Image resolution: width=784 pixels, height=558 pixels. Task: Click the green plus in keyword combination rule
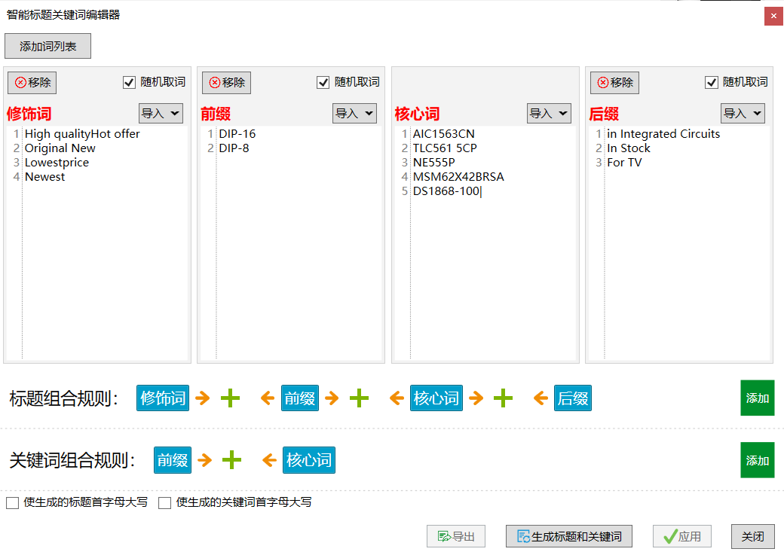(231, 460)
